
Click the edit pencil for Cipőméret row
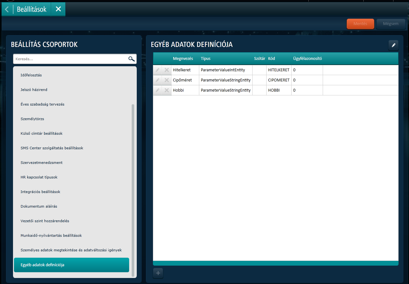click(157, 80)
